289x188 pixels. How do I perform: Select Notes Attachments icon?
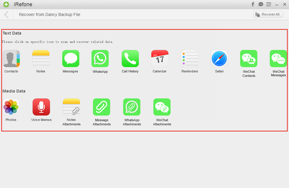(71, 107)
